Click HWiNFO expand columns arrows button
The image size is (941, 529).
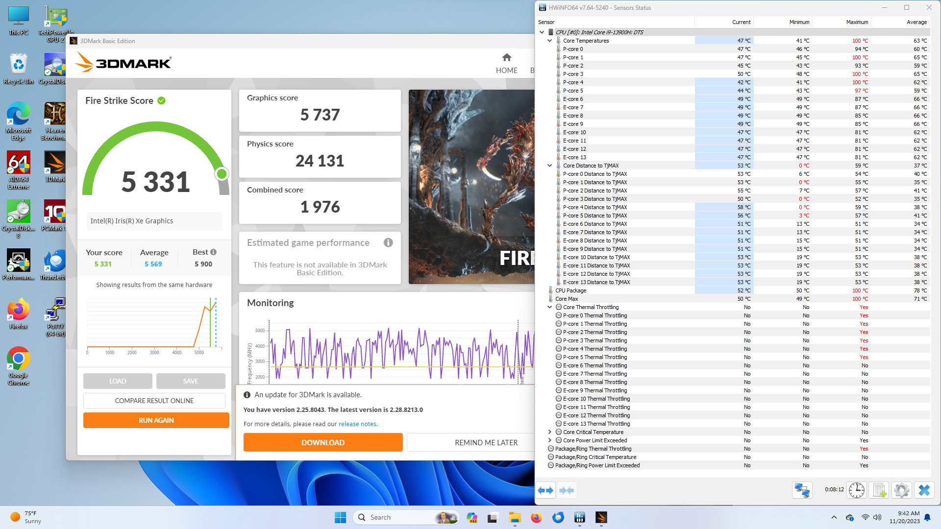coord(545,490)
